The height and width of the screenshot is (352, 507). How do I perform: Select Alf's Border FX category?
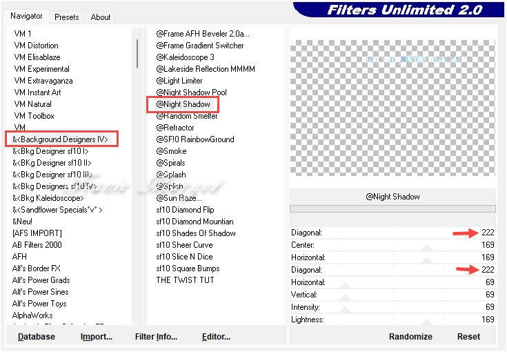coord(36,268)
